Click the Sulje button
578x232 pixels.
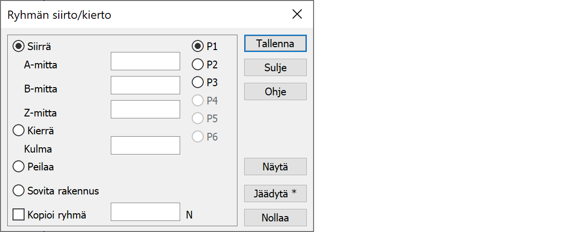pyautogui.click(x=275, y=67)
